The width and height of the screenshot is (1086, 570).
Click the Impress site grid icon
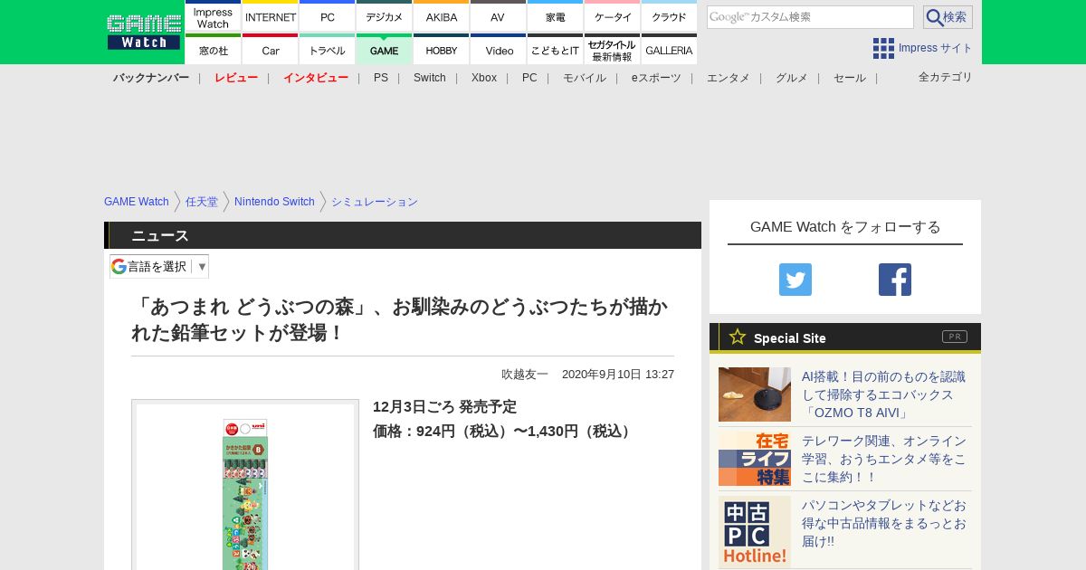tap(883, 48)
